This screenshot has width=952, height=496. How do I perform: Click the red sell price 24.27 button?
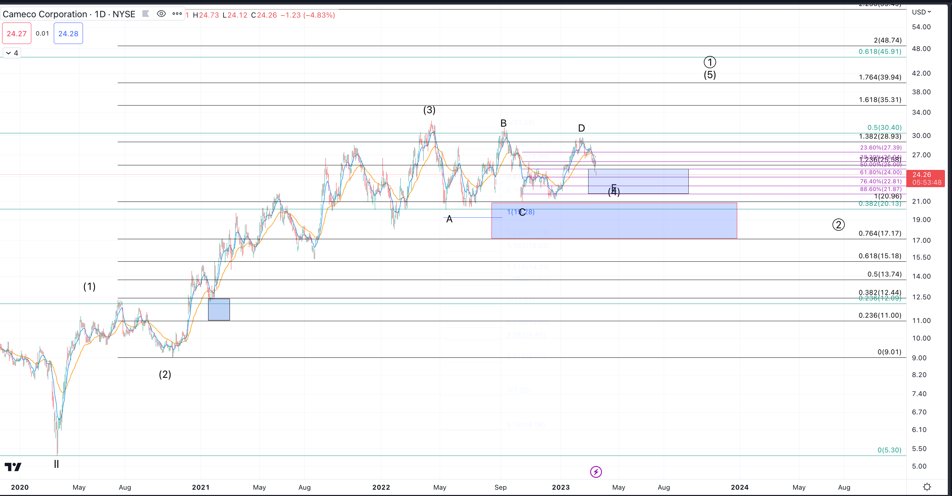[x=17, y=33]
